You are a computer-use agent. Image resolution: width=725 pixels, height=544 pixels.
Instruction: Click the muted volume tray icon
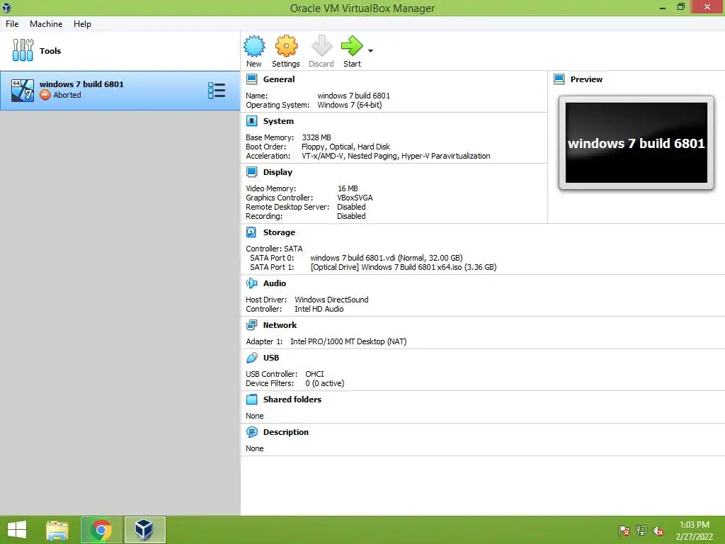[658, 531]
